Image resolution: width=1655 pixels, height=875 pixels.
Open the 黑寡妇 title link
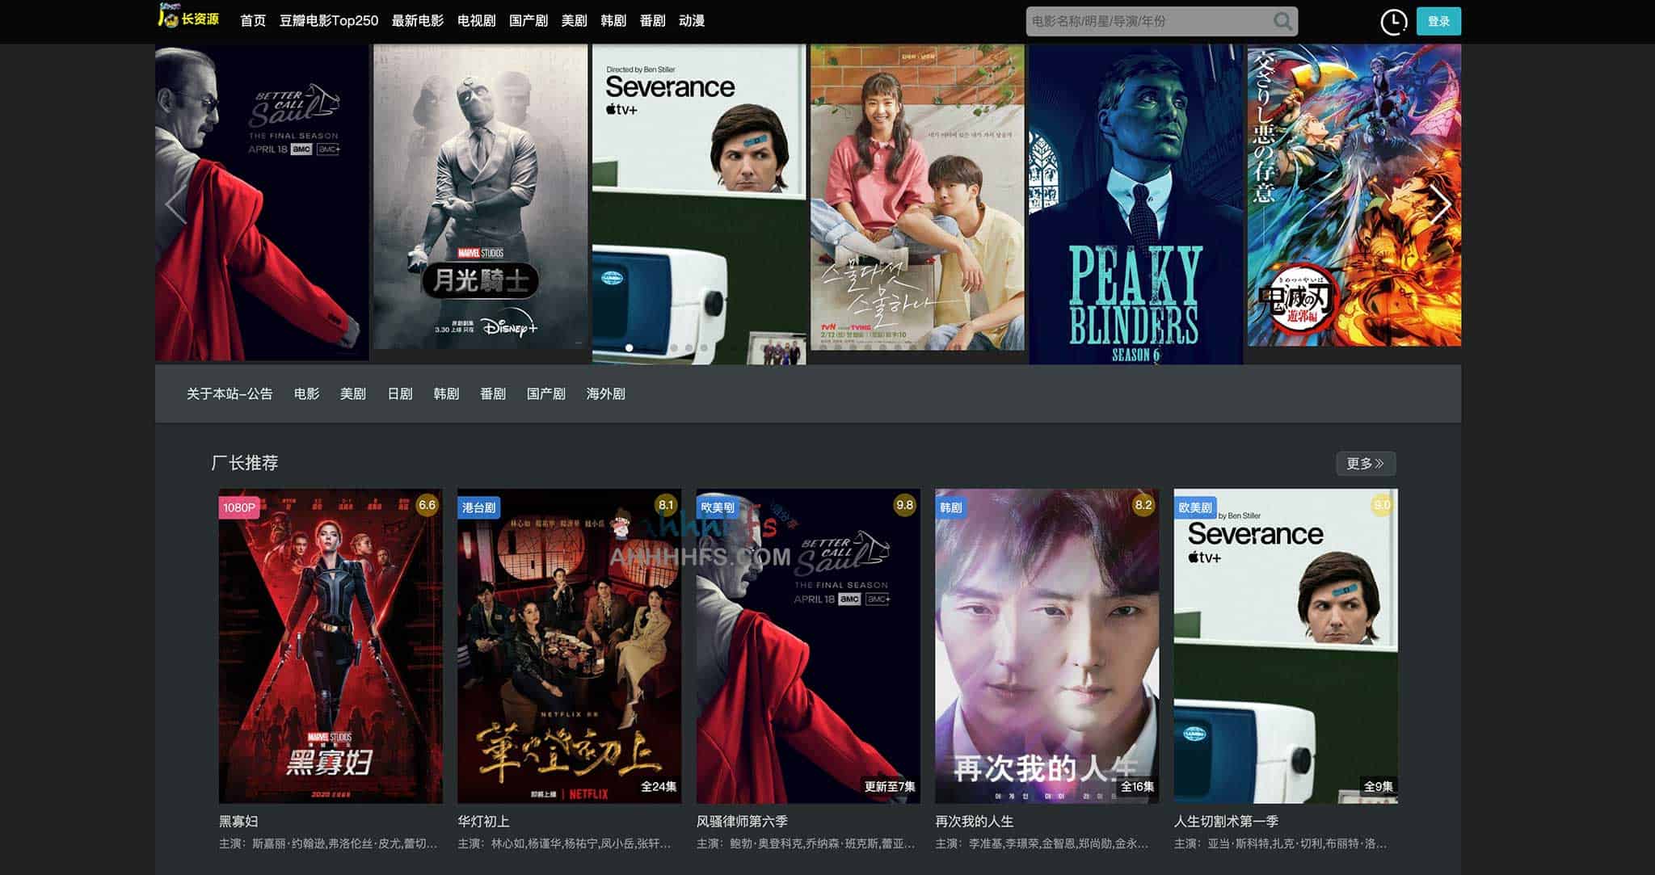coord(238,822)
